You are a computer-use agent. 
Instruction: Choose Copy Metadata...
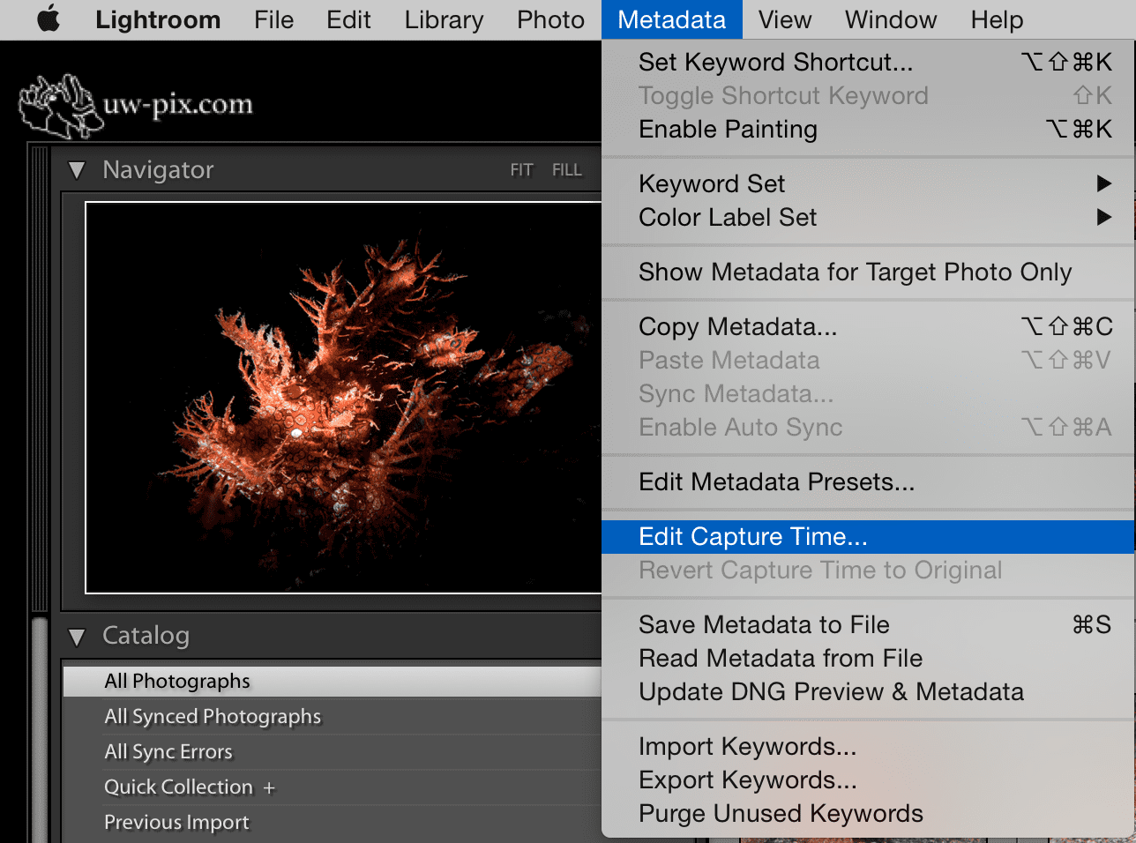coord(868,326)
